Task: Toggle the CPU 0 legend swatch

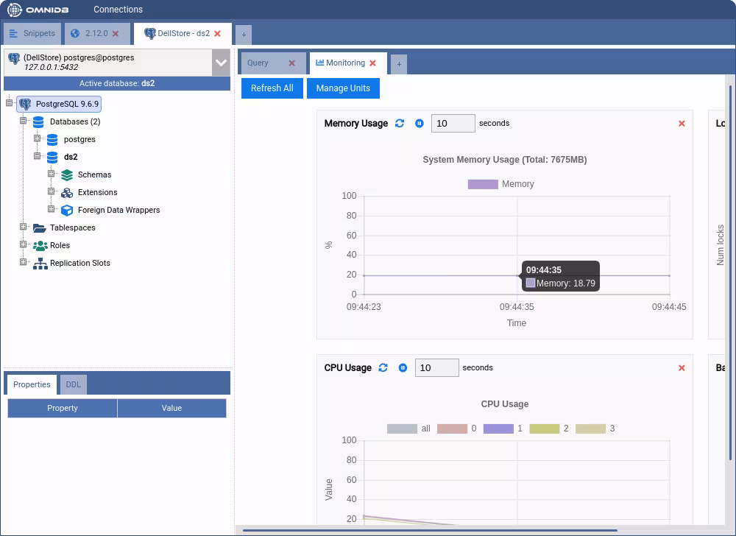Action: [452, 429]
